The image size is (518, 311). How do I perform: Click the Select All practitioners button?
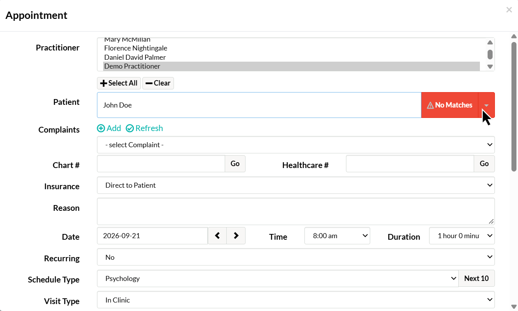119,83
